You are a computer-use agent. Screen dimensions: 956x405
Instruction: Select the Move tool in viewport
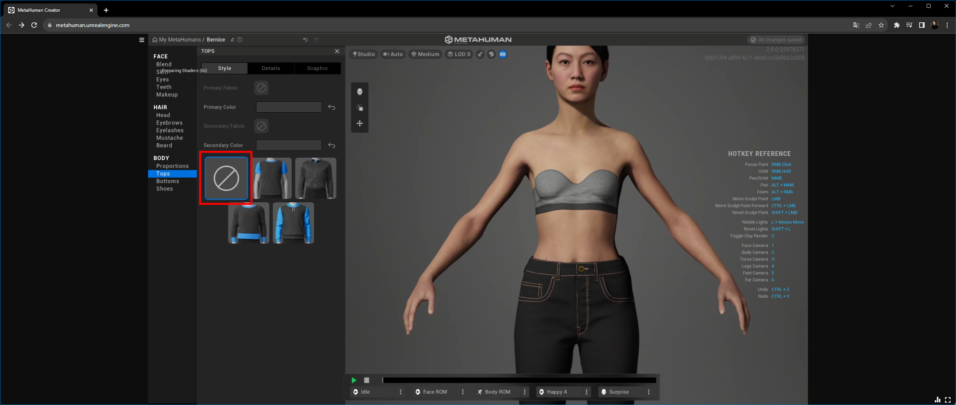tap(360, 123)
